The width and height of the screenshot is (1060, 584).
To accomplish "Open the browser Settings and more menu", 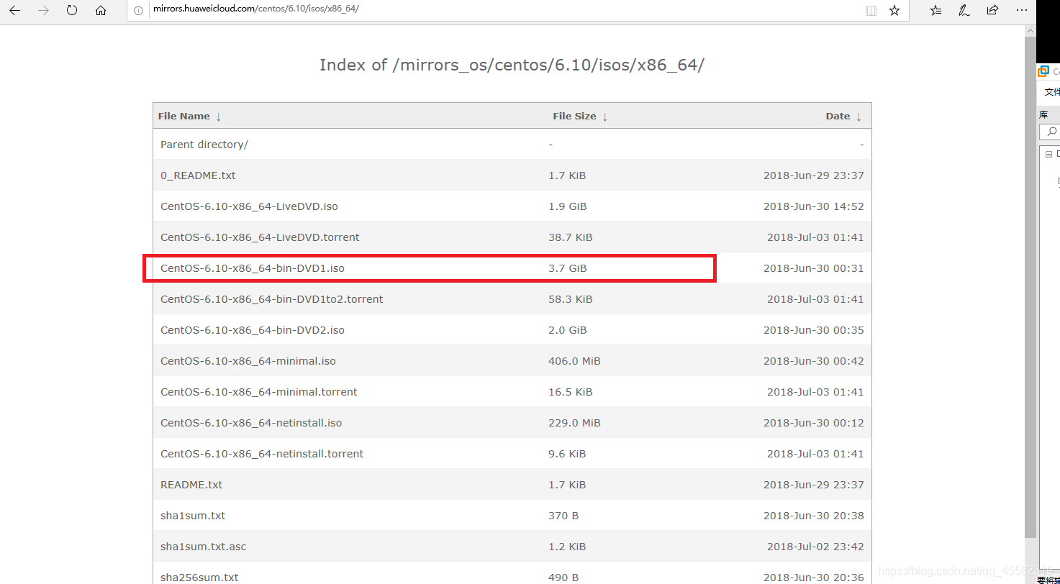I will tap(1021, 11).
